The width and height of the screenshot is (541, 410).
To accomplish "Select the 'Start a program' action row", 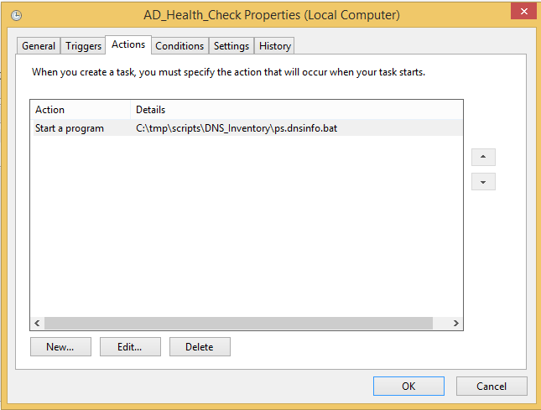I will coord(70,128).
